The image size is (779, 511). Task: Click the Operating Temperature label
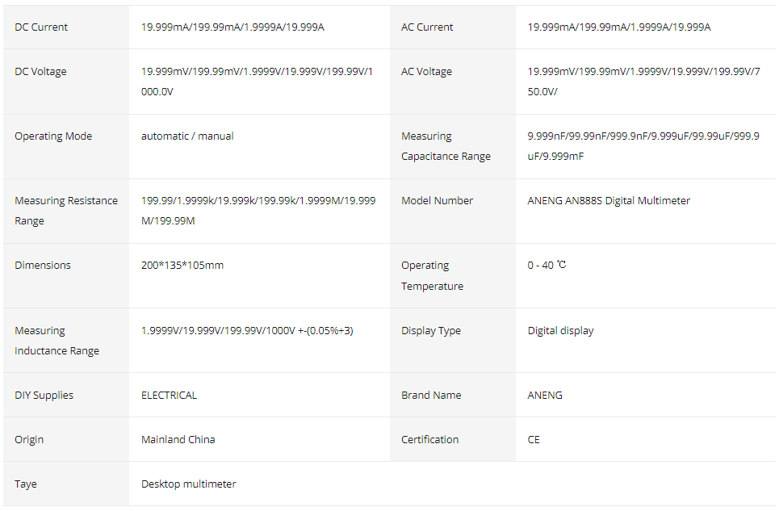(432, 275)
